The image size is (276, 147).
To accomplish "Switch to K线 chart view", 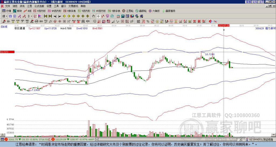I will 28,11.
